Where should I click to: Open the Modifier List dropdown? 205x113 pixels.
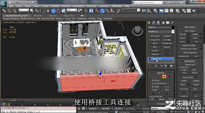pos(173,32)
